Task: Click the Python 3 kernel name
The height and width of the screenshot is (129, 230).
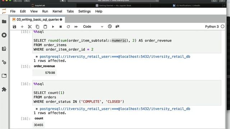Action: [x=212, y=27]
